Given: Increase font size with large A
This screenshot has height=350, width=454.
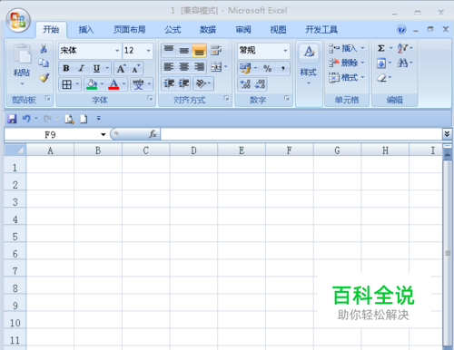Looking at the screenshot, I should pos(121,69).
